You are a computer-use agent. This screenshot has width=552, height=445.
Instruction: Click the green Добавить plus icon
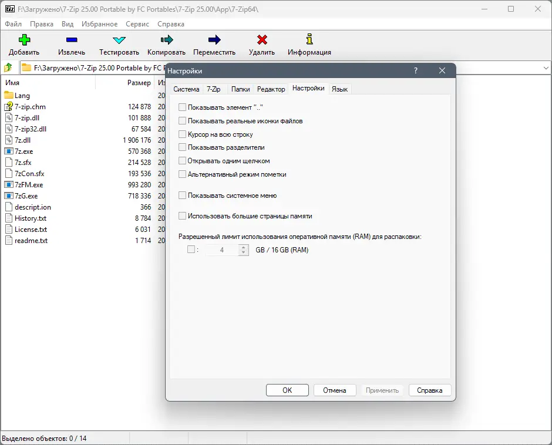click(24, 40)
